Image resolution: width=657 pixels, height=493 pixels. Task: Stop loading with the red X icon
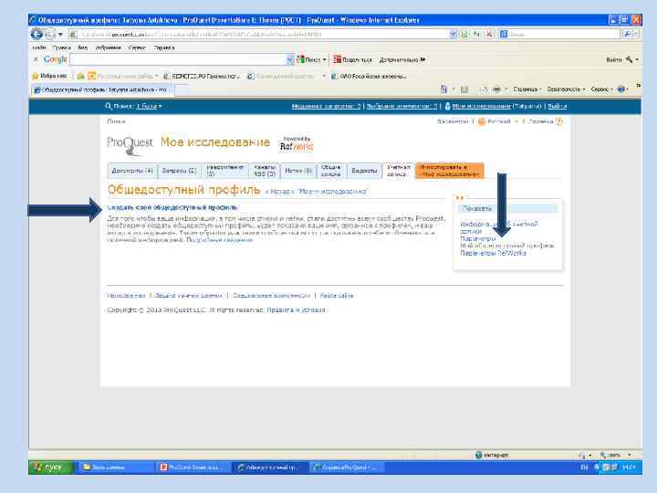(x=488, y=35)
